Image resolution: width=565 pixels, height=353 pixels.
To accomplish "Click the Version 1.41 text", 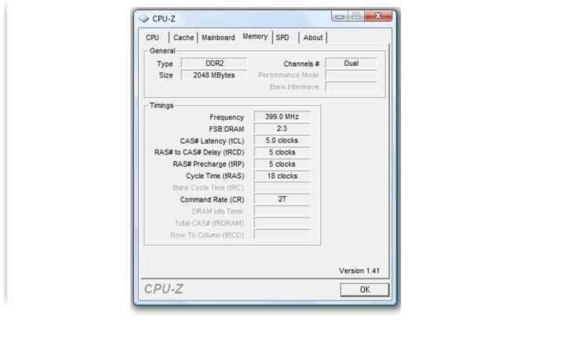I will point(359,271).
